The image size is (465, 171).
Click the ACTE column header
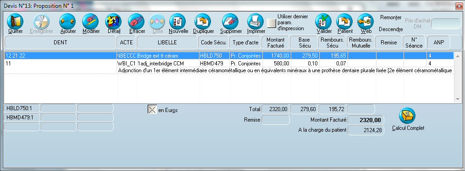click(x=126, y=43)
